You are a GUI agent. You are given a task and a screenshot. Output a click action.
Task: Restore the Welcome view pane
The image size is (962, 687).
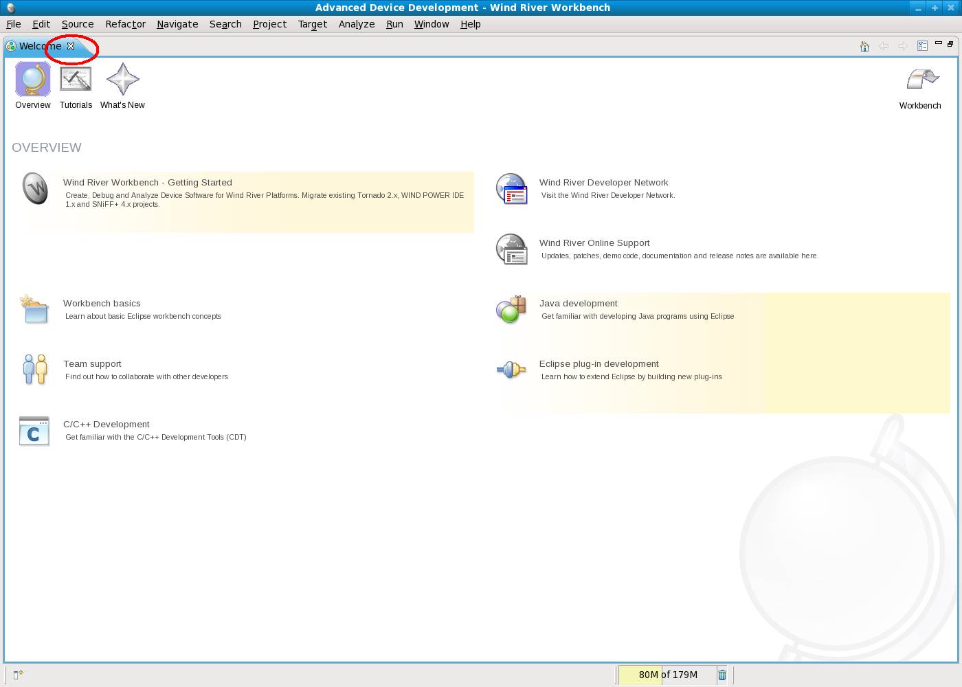point(950,43)
